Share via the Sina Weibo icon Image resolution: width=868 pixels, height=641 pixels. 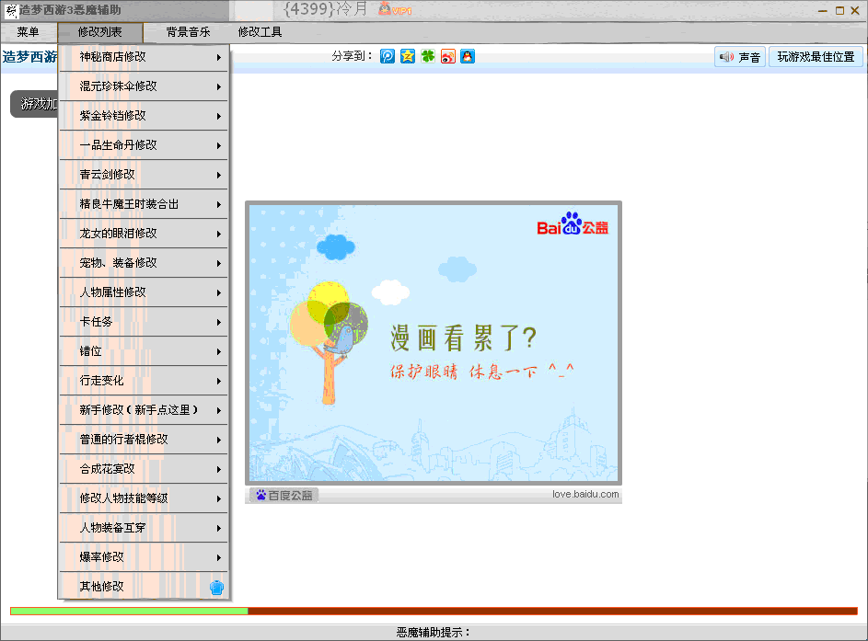tap(448, 56)
